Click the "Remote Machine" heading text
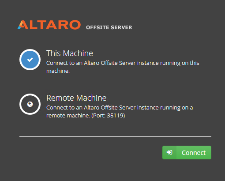This screenshot has width=225, height=181. (76, 98)
